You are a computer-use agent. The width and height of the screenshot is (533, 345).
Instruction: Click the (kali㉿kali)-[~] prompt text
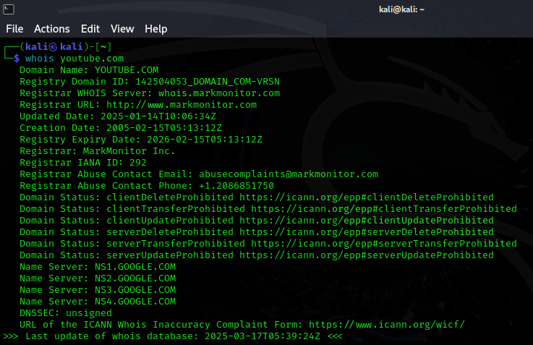tap(66, 46)
